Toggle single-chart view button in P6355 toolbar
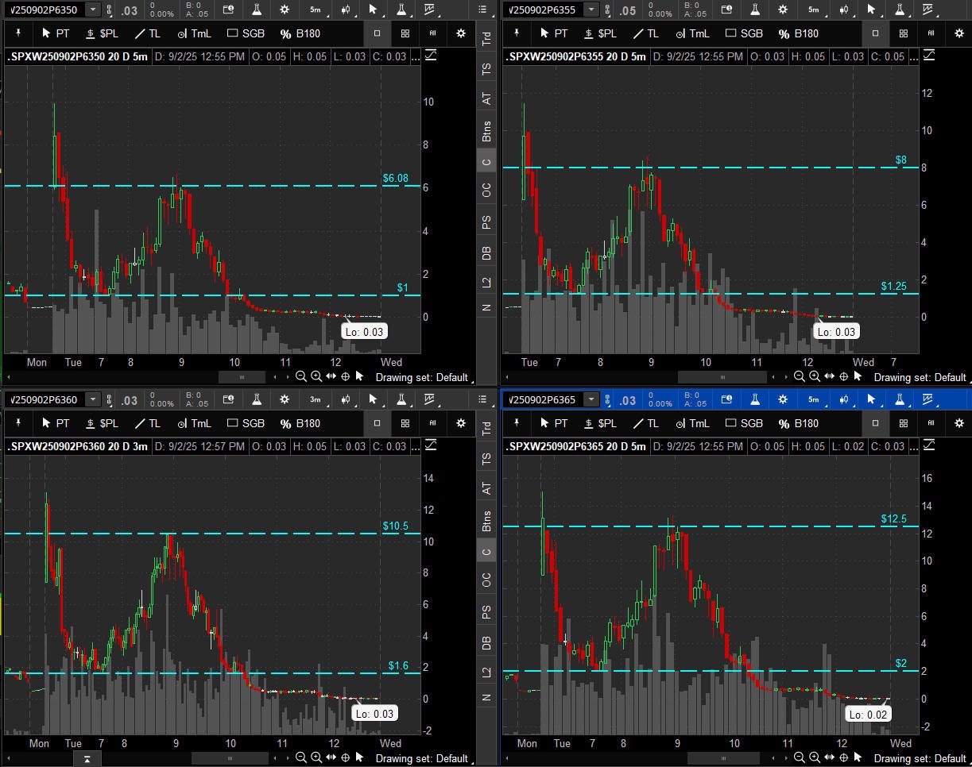The image size is (972, 767). tap(875, 33)
